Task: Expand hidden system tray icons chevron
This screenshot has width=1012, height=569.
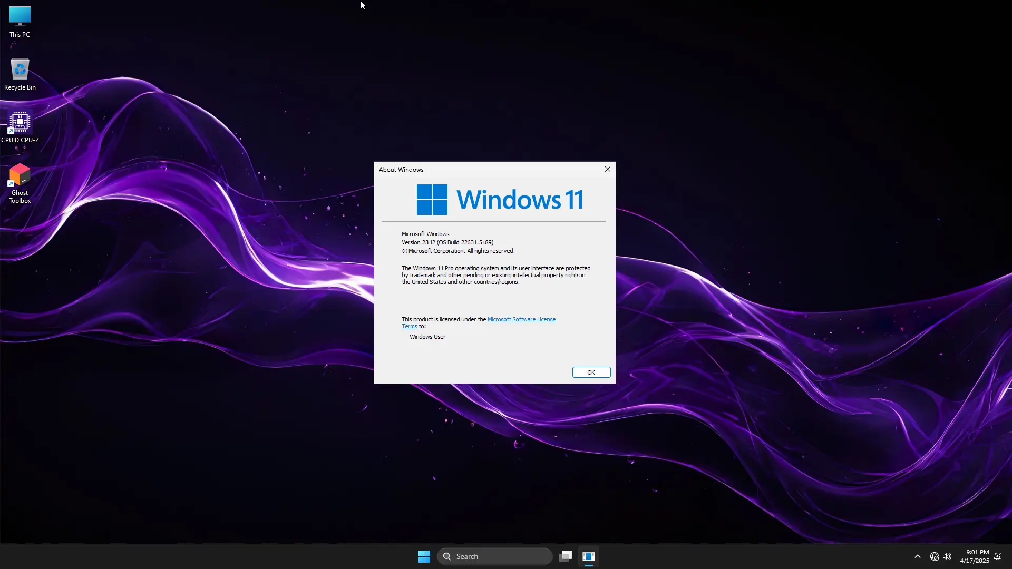Action: click(918, 556)
